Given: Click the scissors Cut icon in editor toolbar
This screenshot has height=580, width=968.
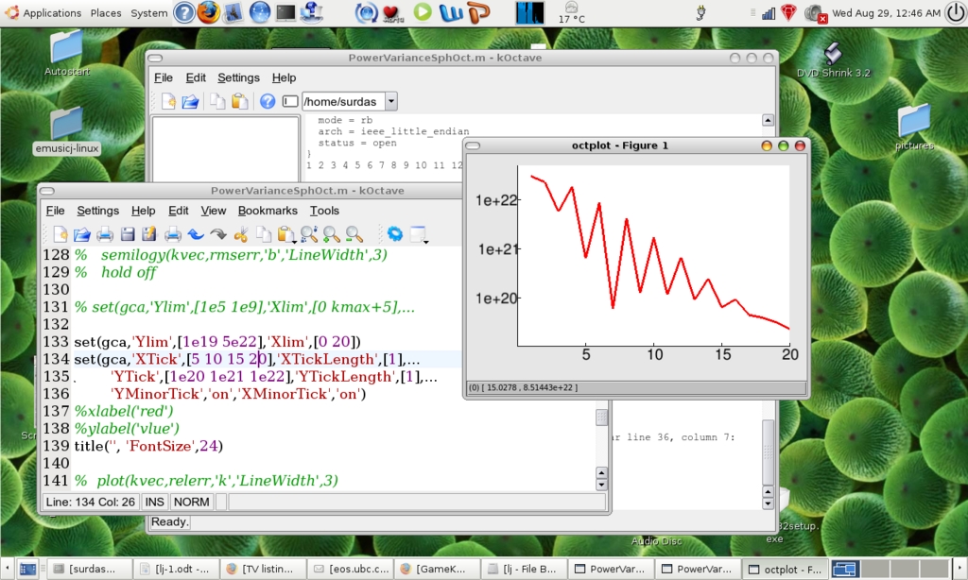Looking at the screenshot, I should tap(241, 234).
